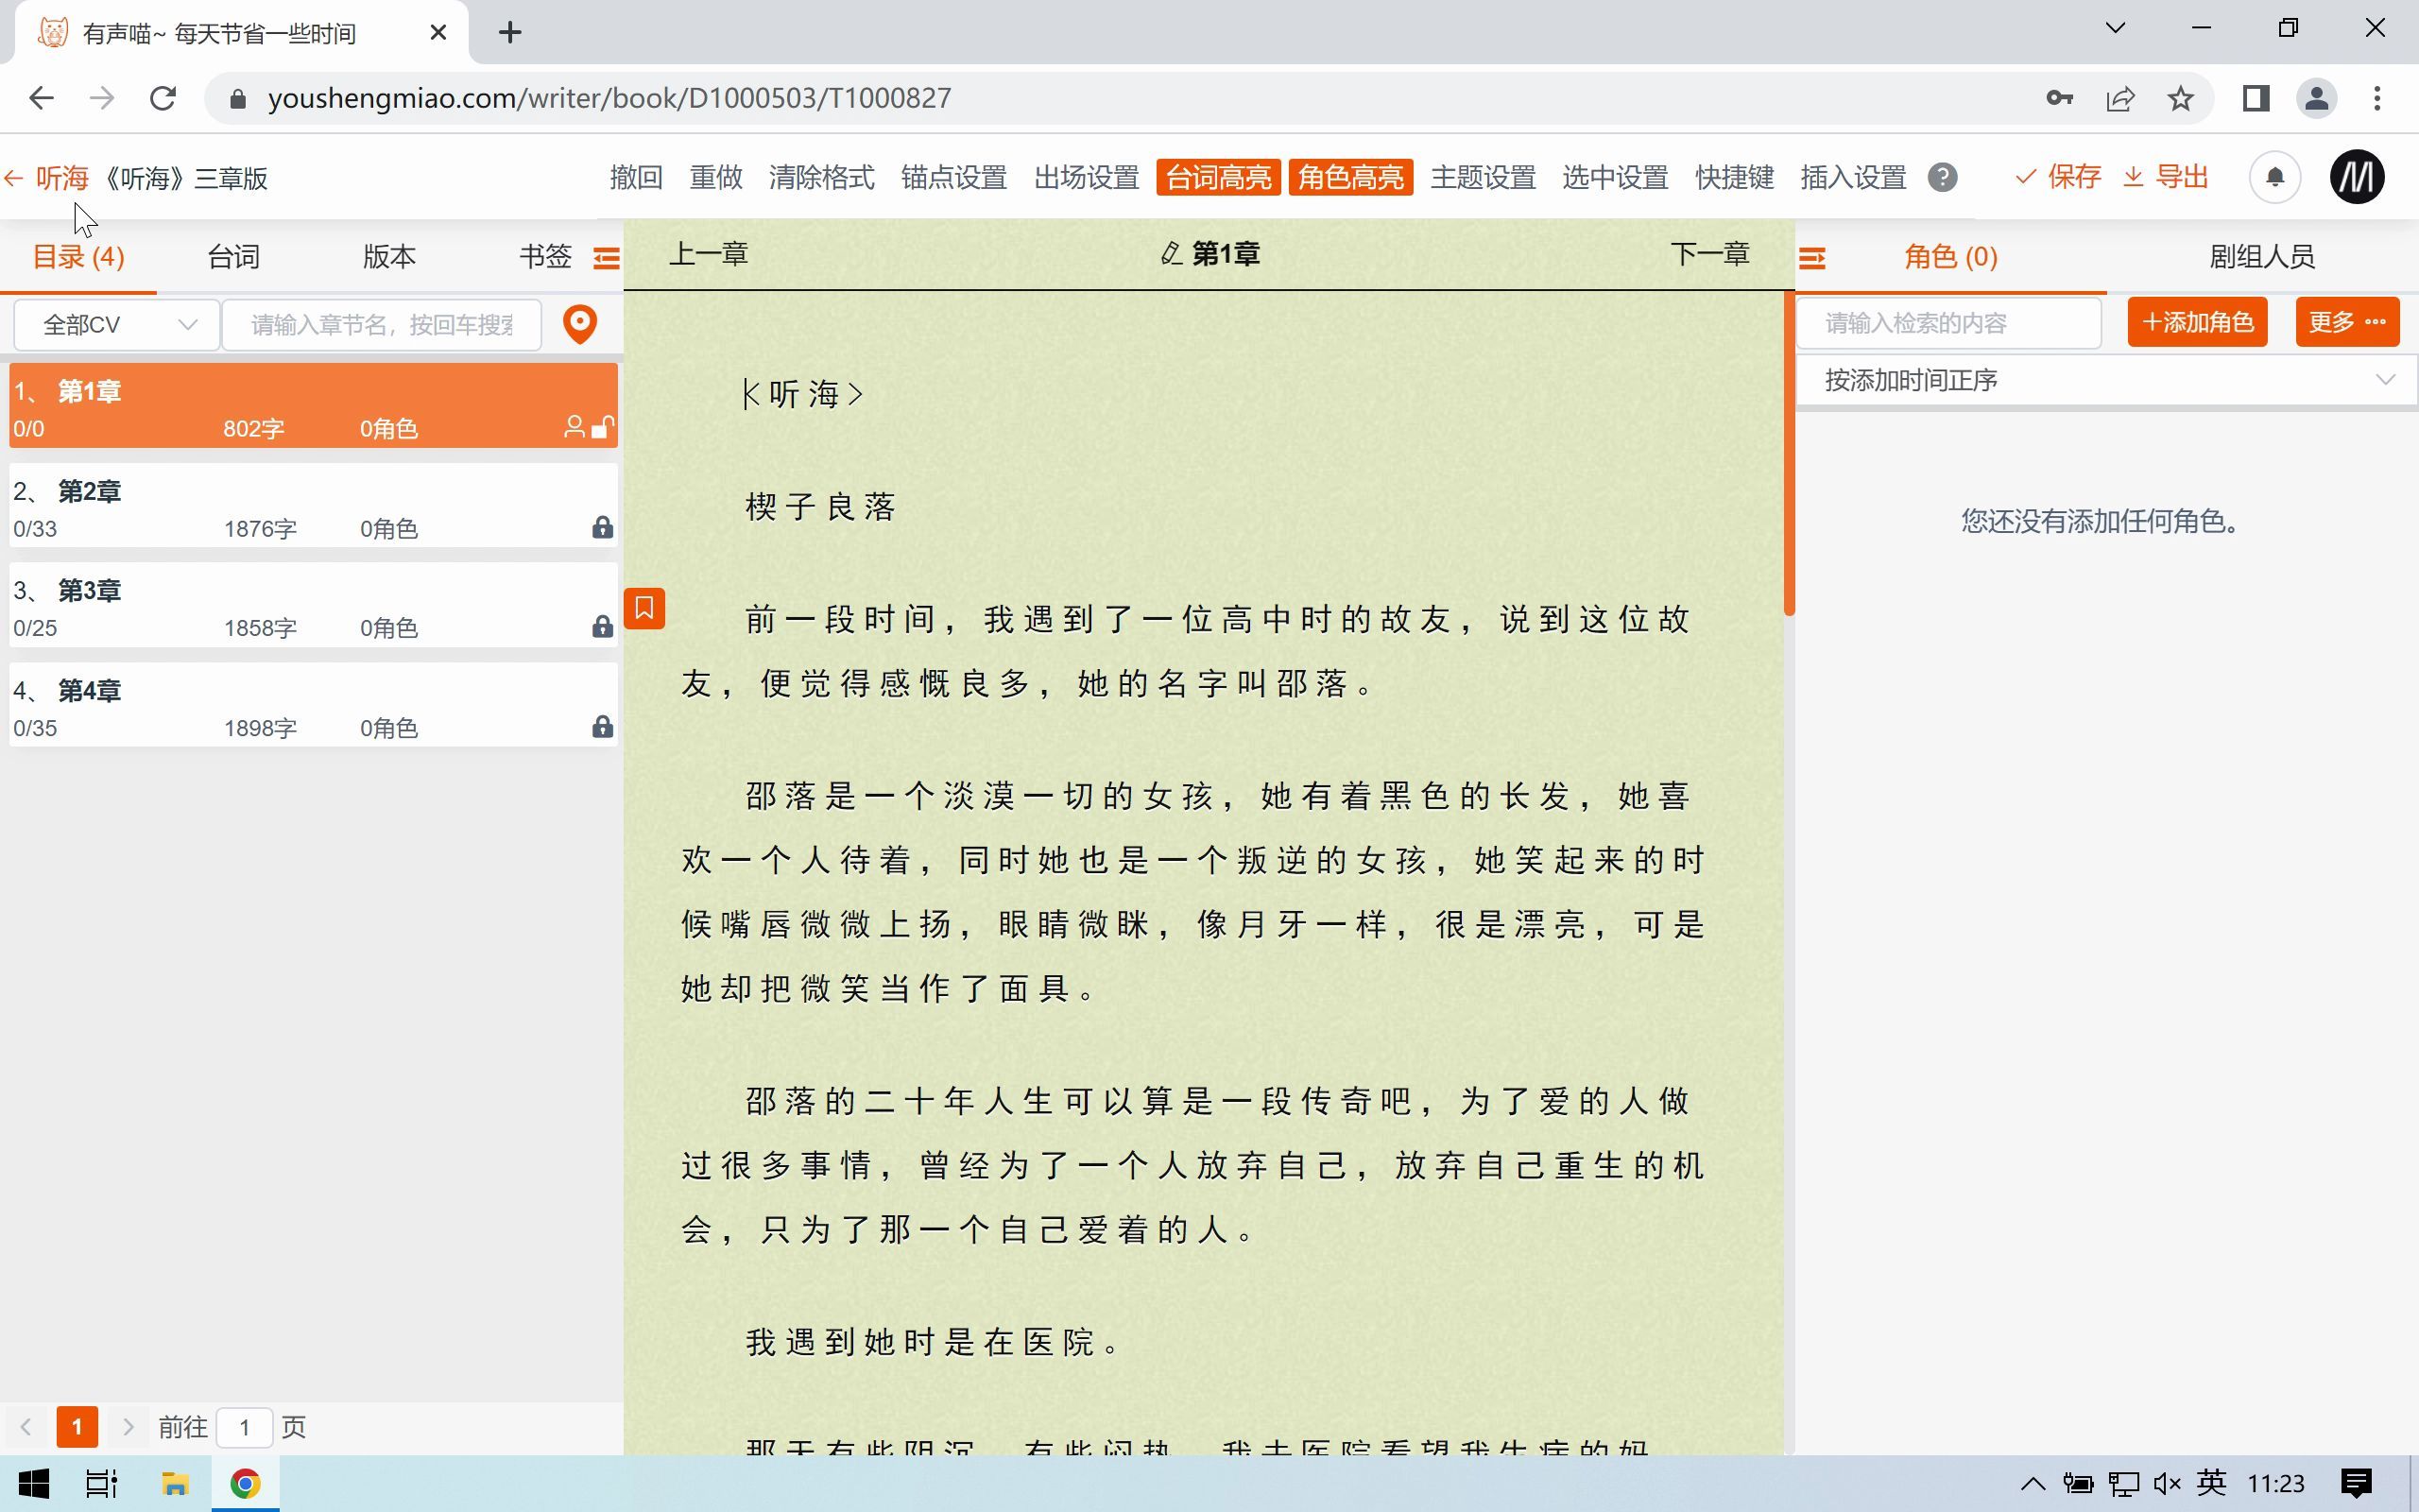Open Task View on the taskbar
2419x1512 pixels.
[102, 1483]
